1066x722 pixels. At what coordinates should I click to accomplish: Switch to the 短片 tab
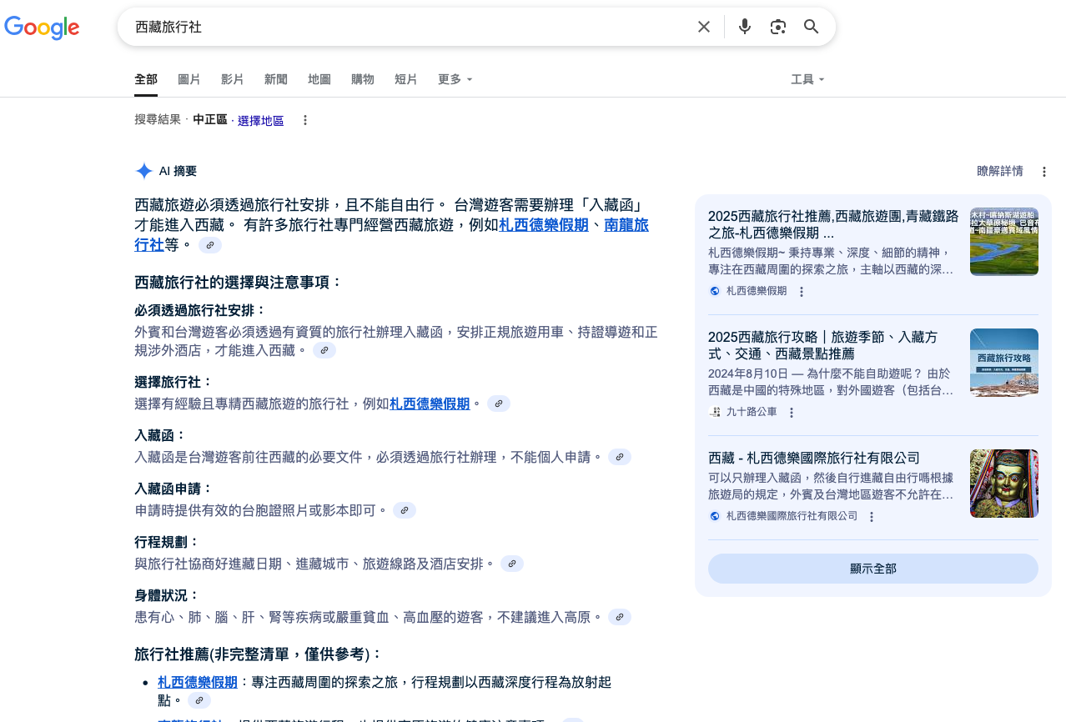coord(406,79)
